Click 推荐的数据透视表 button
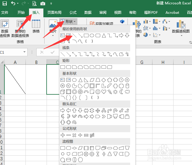 tap(20, 28)
